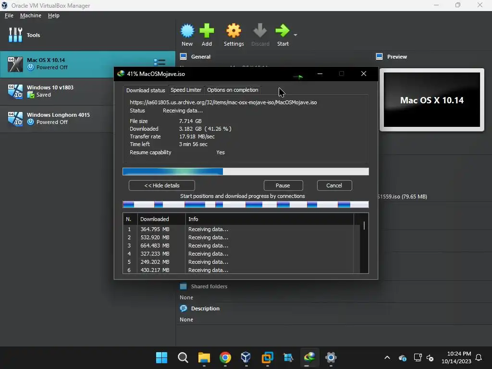Switch to the Speed Limiter tab
This screenshot has height=369, width=492.
click(186, 90)
